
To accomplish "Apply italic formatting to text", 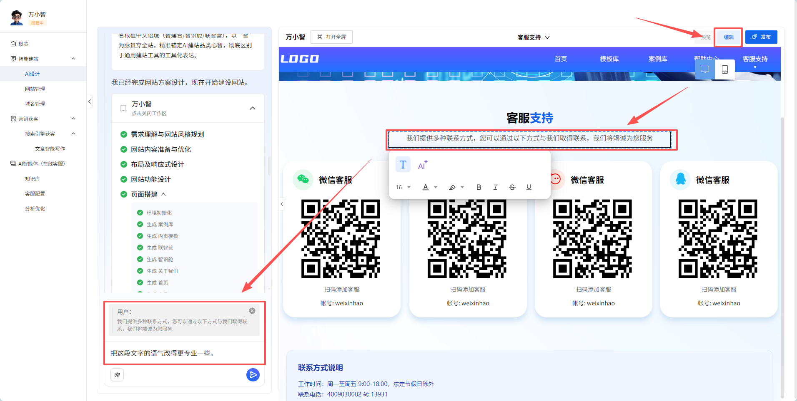I will (x=495, y=187).
